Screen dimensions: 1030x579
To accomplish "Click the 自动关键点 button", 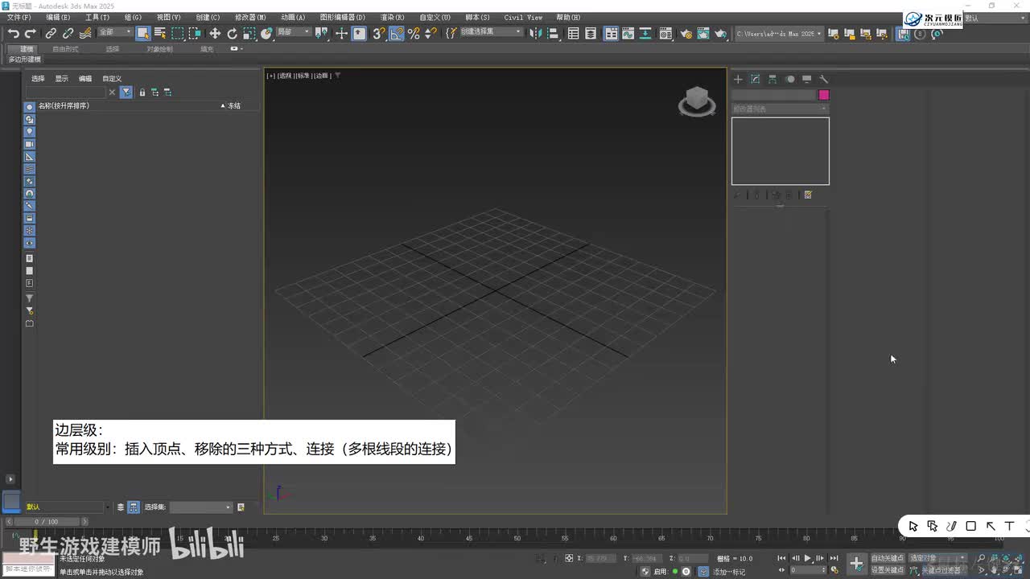I will (x=887, y=558).
